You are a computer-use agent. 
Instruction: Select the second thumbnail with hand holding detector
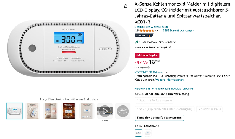(x=33, y=111)
